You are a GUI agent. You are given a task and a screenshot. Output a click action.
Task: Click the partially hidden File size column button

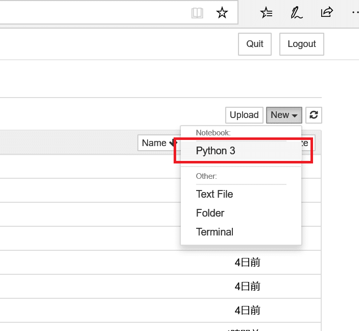(308, 143)
